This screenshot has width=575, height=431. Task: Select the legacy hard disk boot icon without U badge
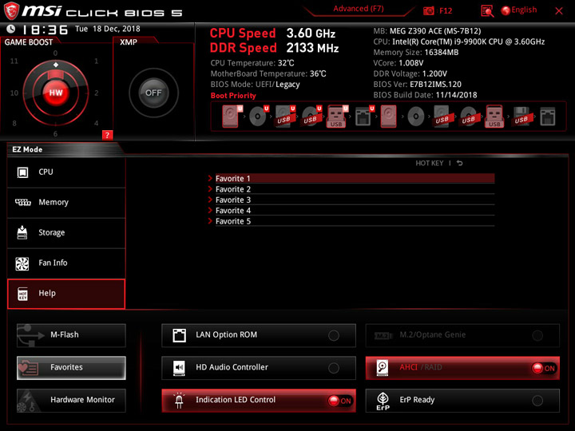(x=388, y=117)
